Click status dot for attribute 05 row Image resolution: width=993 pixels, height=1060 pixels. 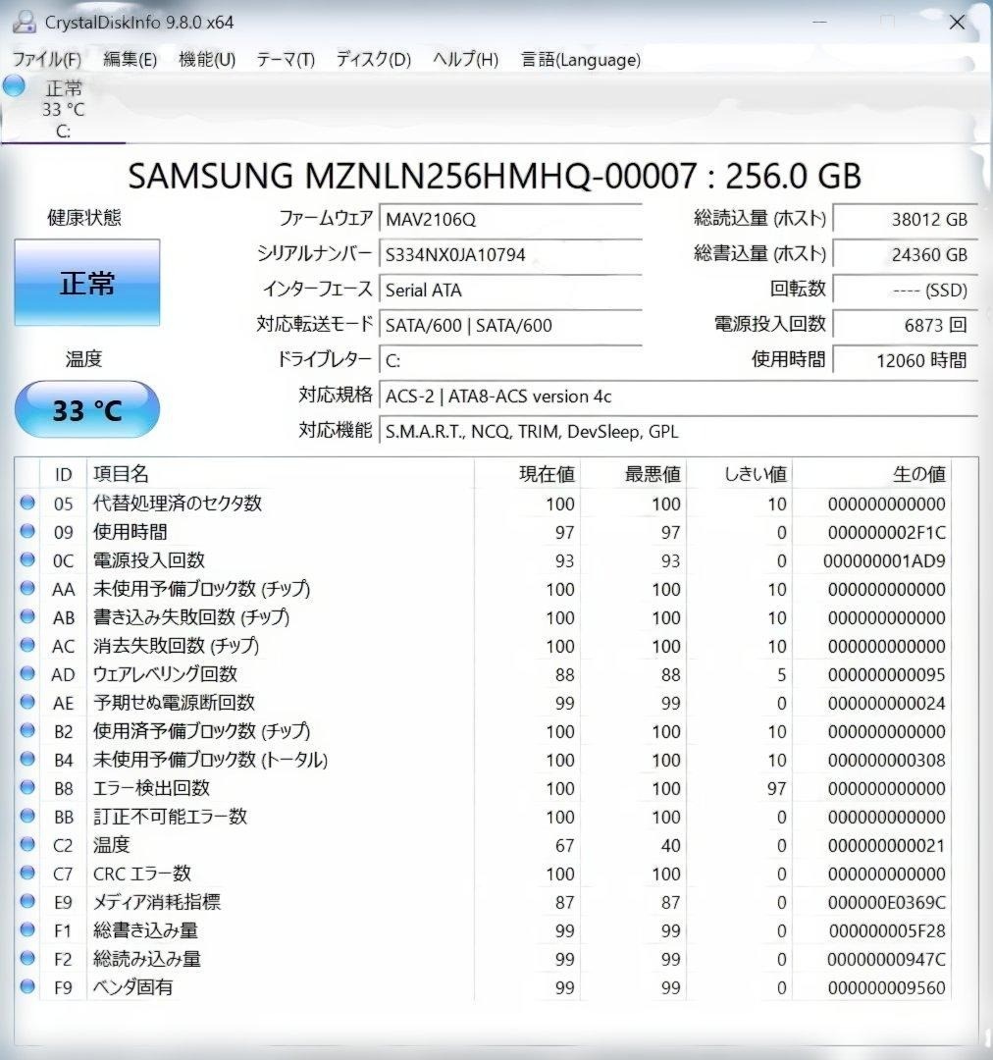click(27, 503)
